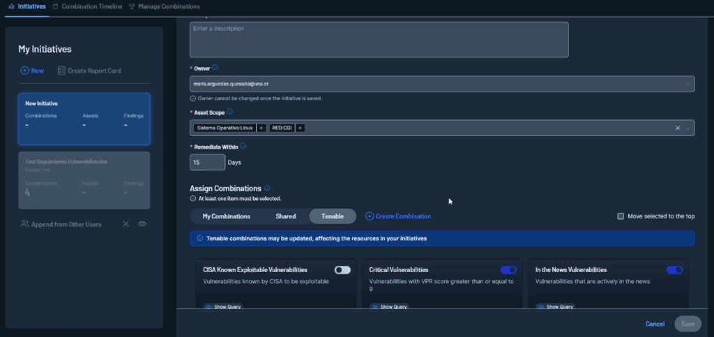Click the info icon beside Asset Scope
This screenshot has width=714, height=337.
[229, 111]
